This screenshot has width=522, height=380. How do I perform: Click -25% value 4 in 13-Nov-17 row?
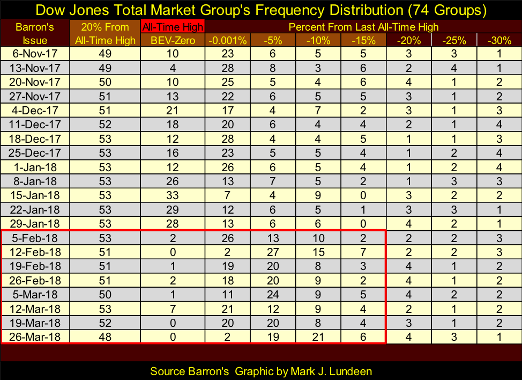[454, 68]
